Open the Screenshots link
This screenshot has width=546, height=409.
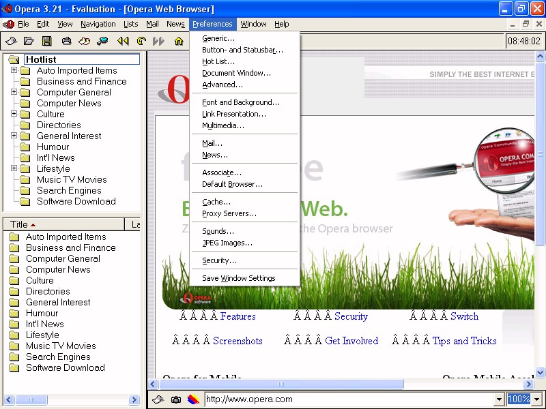(238, 340)
